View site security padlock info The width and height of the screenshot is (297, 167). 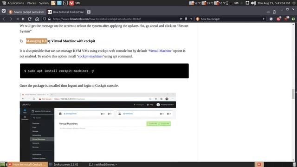point(50,19)
